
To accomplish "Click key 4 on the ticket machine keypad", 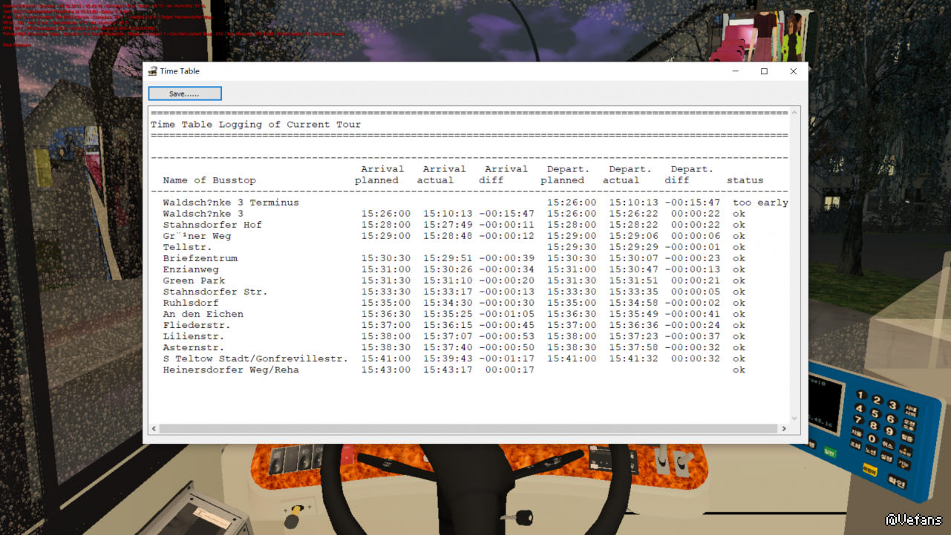I will pyautogui.click(x=860, y=409).
